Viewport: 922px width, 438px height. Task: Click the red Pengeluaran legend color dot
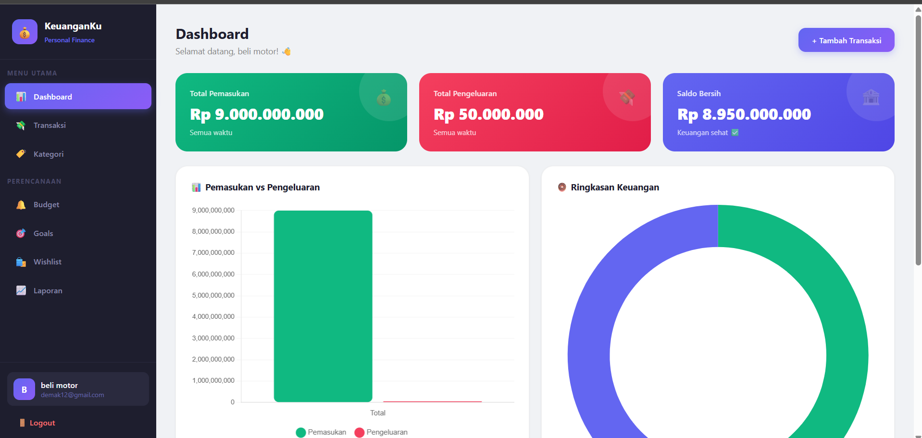(360, 432)
